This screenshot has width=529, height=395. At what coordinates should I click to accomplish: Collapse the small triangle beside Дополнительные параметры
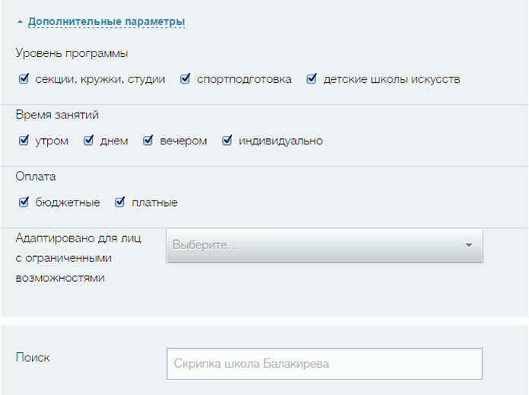click(20, 23)
